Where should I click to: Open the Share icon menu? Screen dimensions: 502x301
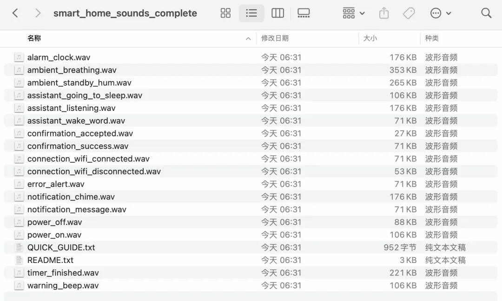[383, 13]
